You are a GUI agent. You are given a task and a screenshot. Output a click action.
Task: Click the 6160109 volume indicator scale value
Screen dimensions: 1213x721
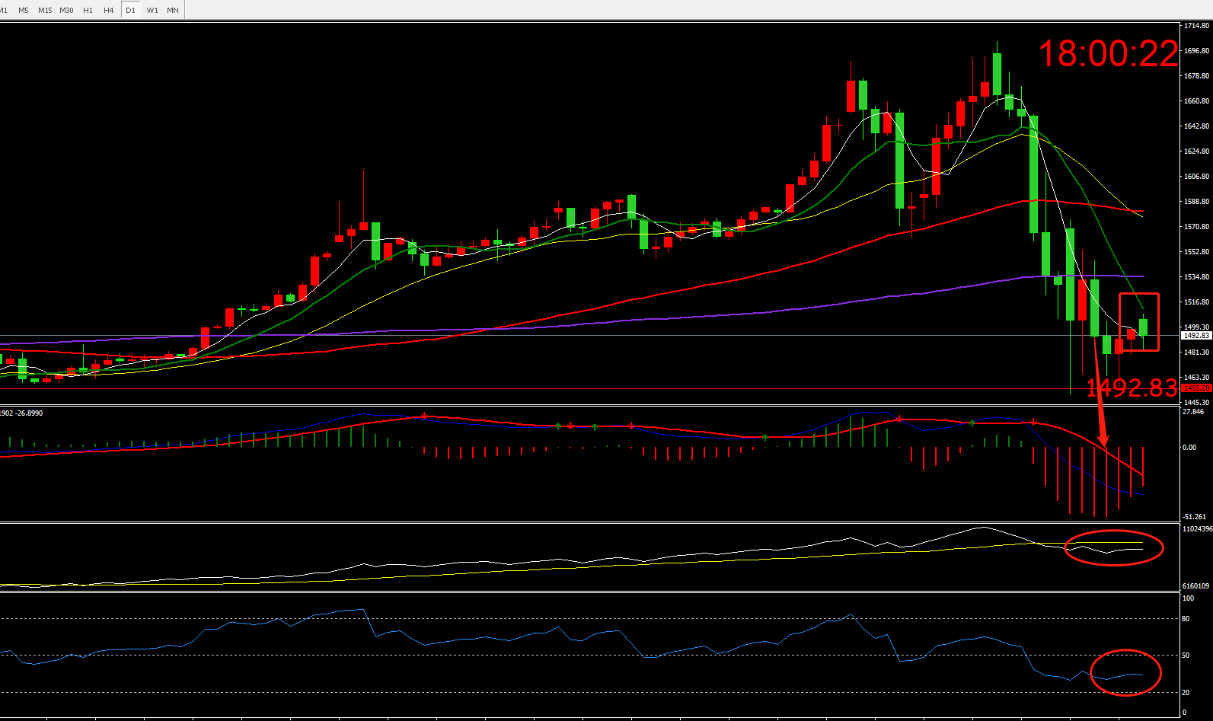[1196, 586]
